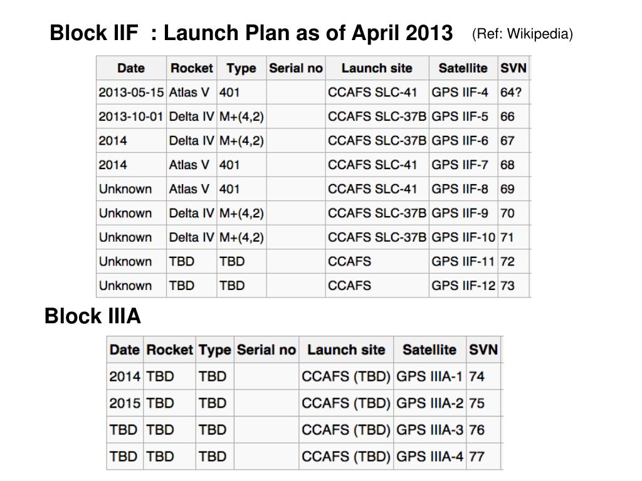642x481 pixels.
Task: Click the GPS IIIA-1 satellite cell
Action: [x=429, y=376]
